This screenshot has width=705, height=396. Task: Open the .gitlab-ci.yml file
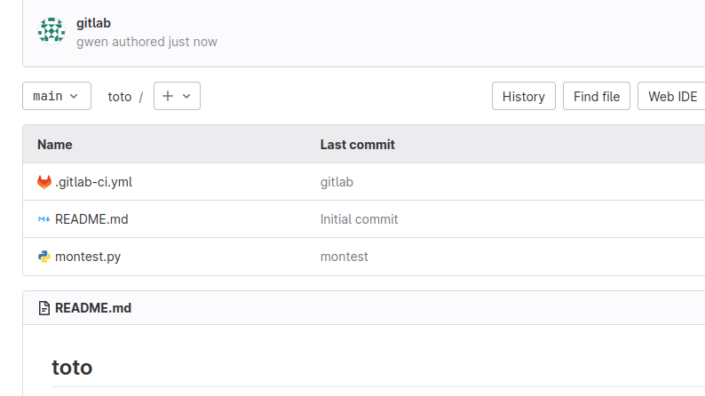point(93,182)
